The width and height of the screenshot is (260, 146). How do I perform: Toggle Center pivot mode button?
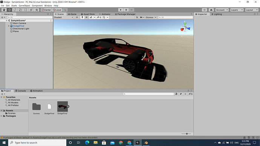coord(46,10)
